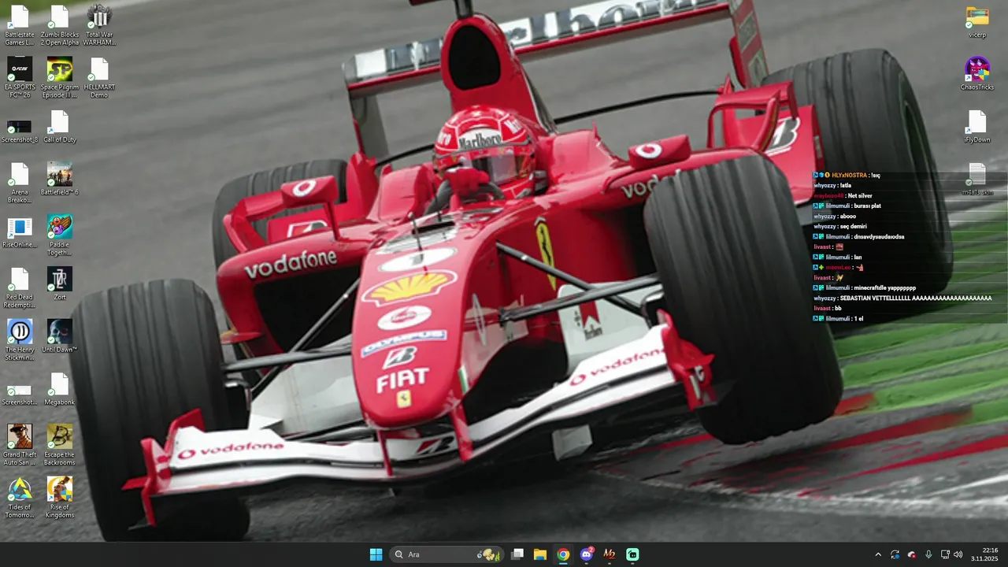Launch the Until Dawn icon

pyautogui.click(x=60, y=336)
